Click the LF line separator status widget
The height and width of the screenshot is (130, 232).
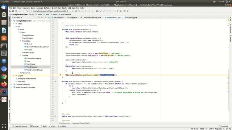(x=206, y=129)
